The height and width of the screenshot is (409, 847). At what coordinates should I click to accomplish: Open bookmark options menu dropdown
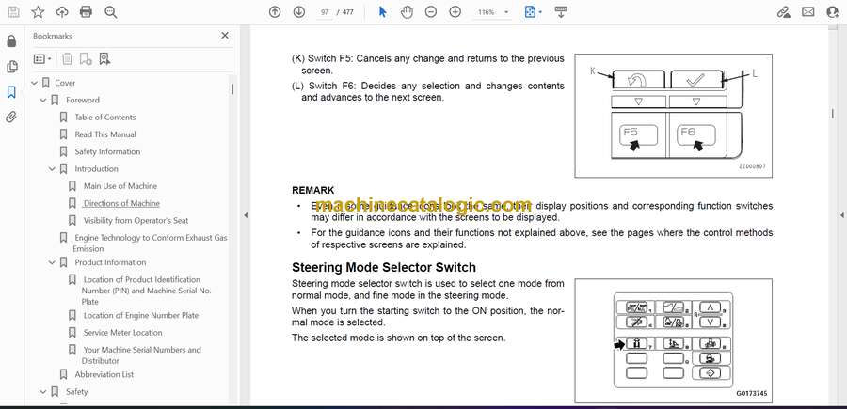42,59
